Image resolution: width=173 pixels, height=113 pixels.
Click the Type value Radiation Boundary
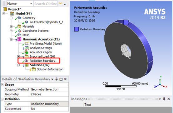click(49, 104)
